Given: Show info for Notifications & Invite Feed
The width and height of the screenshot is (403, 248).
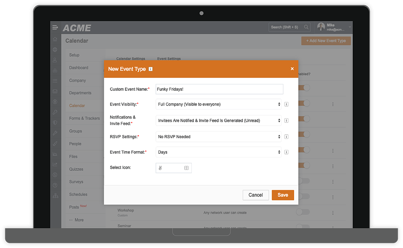Looking at the screenshot, I should coord(286,121).
